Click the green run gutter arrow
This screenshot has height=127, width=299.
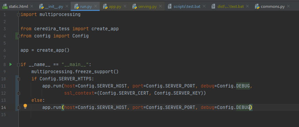point(11,64)
